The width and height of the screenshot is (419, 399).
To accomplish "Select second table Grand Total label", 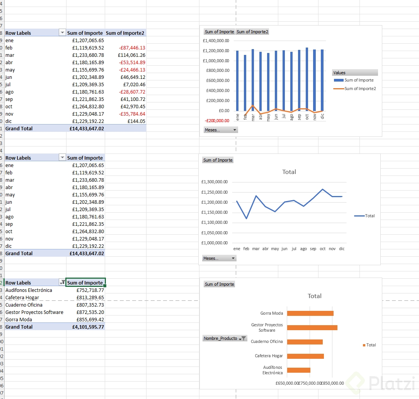I will pyautogui.click(x=35, y=253).
